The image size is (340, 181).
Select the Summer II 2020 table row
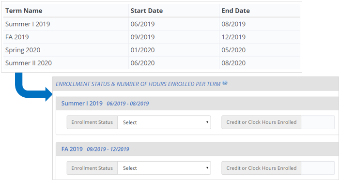[x=152, y=63]
